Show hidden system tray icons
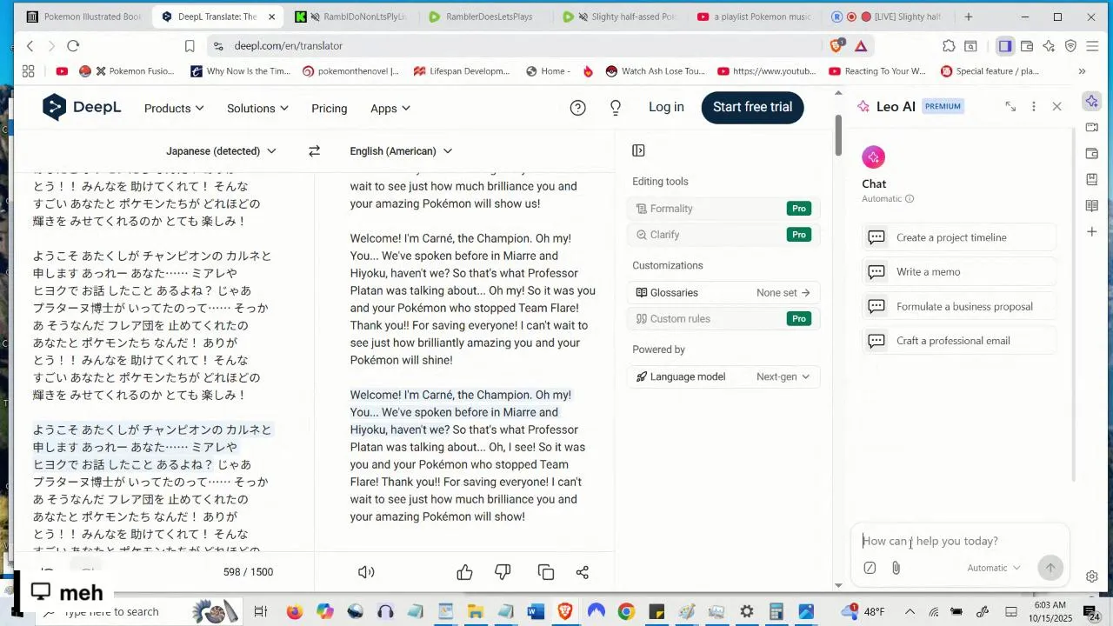The height and width of the screenshot is (626, 1113). [910, 612]
